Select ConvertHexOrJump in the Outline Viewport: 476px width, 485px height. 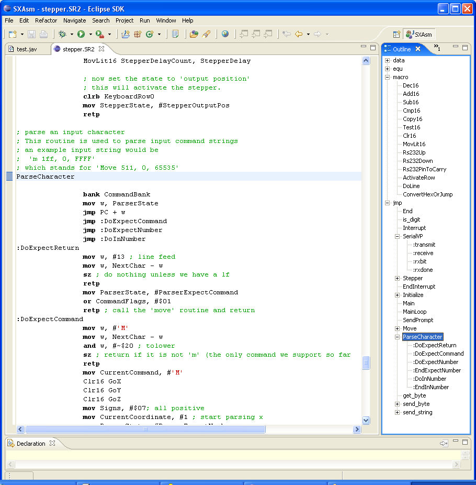click(x=427, y=194)
